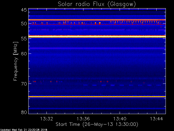Image resolution: width=174 pixels, height=131 pixels.
Task: Click the plot title 'Solar radio Flux (Glasgow)'
Action: point(97,4)
